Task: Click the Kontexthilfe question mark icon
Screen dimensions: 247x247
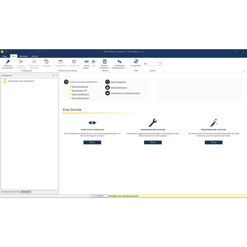Action: coord(136,61)
